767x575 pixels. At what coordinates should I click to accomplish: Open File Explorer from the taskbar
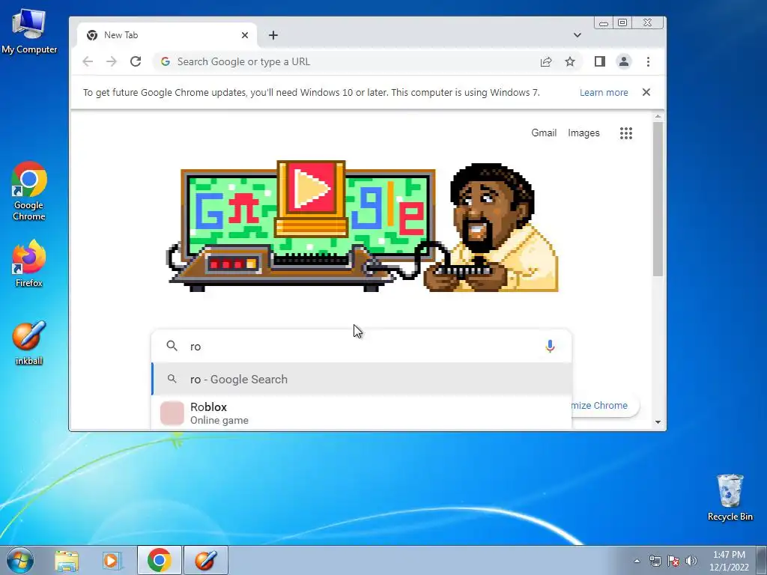pyautogui.click(x=67, y=561)
